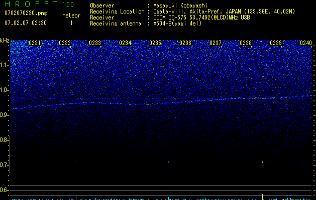Click the 0.8 kHz axis label

(4, 140)
